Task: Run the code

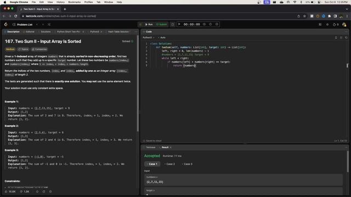Action: 149,24
